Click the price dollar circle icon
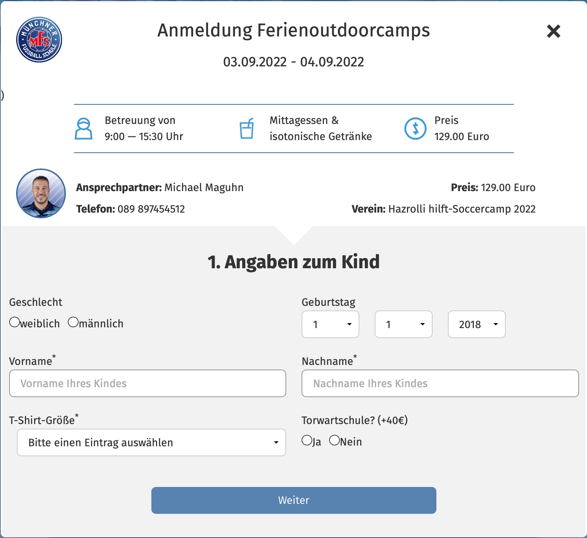Image resolution: width=587 pixels, height=538 pixels. 415,129
